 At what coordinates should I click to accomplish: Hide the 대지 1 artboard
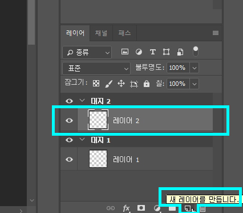(69, 140)
